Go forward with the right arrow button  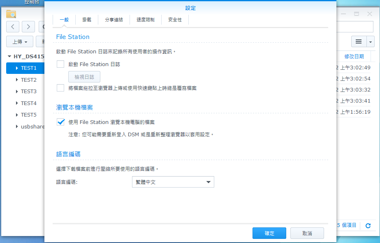(x=28, y=27)
